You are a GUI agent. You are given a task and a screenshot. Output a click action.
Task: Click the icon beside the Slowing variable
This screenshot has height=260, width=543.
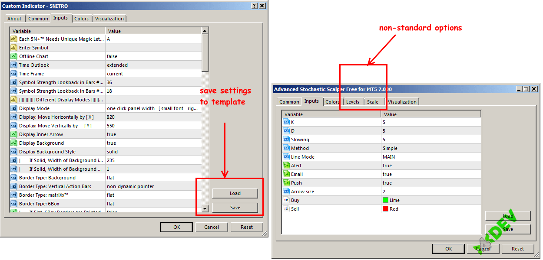point(286,140)
